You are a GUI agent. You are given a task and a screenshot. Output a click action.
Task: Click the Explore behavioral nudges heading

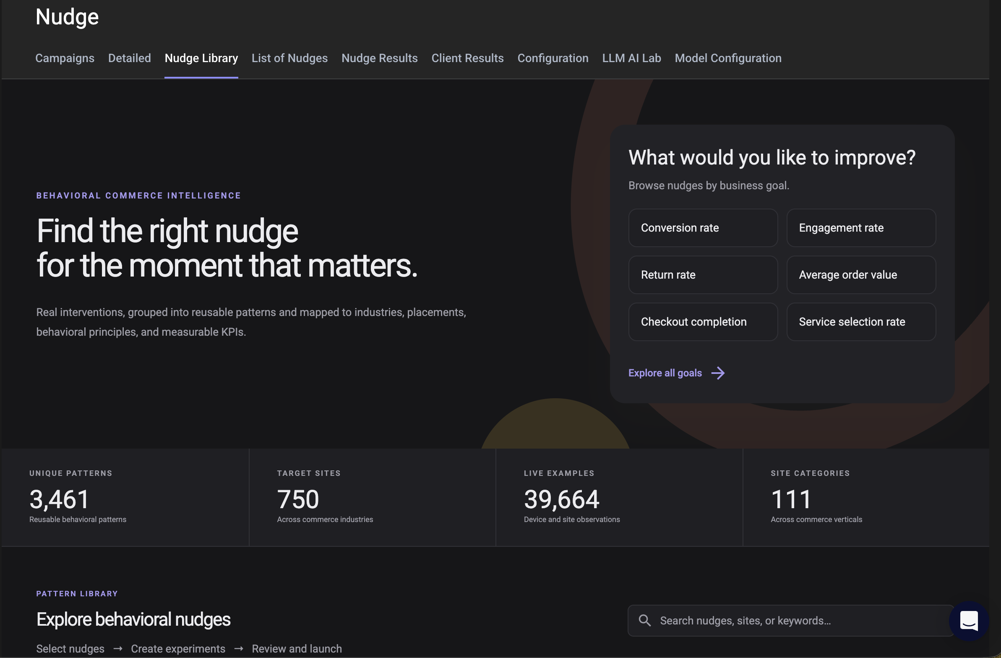(133, 620)
